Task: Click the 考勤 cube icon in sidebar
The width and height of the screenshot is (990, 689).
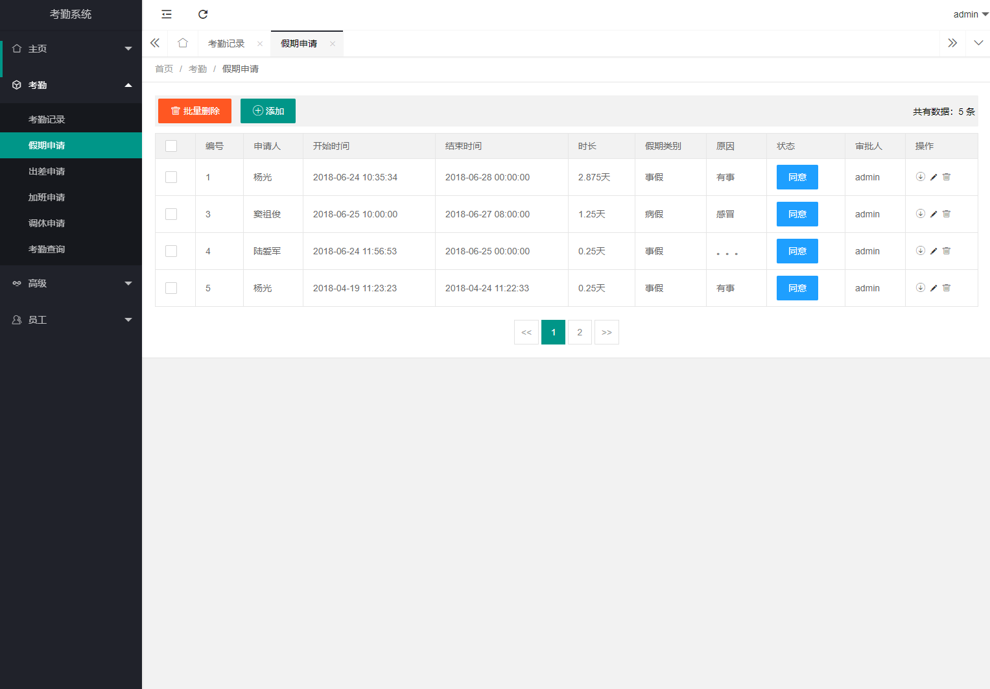Action: pos(17,85)
